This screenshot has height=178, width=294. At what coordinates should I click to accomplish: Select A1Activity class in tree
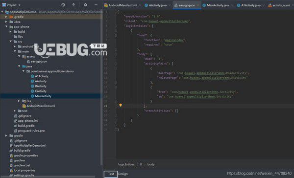point(39,76)
